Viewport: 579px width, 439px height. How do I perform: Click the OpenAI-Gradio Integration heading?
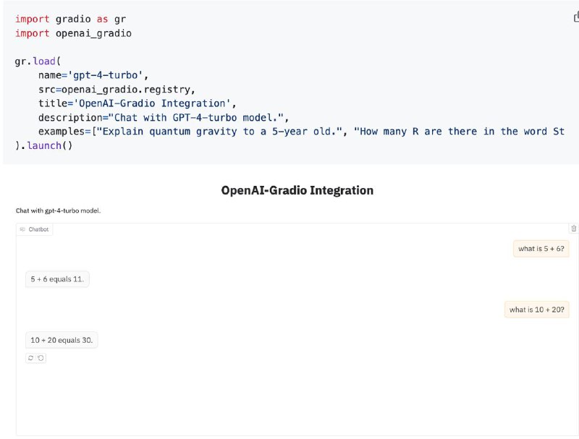297,190
